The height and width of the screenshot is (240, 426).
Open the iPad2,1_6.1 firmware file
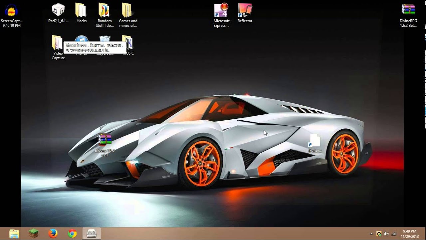point(58,11)
